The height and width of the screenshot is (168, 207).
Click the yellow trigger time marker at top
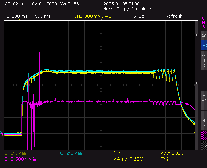(20, 20)
